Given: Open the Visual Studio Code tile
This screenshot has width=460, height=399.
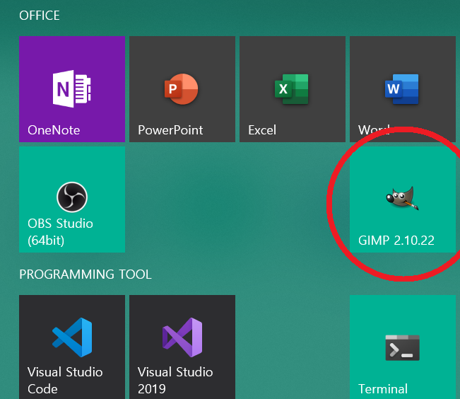Looking at the screenshot, I should (x=72, y=347).
